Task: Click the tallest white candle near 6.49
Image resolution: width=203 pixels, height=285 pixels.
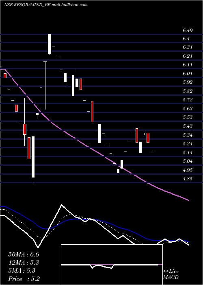Action: (x=50, y=44)
